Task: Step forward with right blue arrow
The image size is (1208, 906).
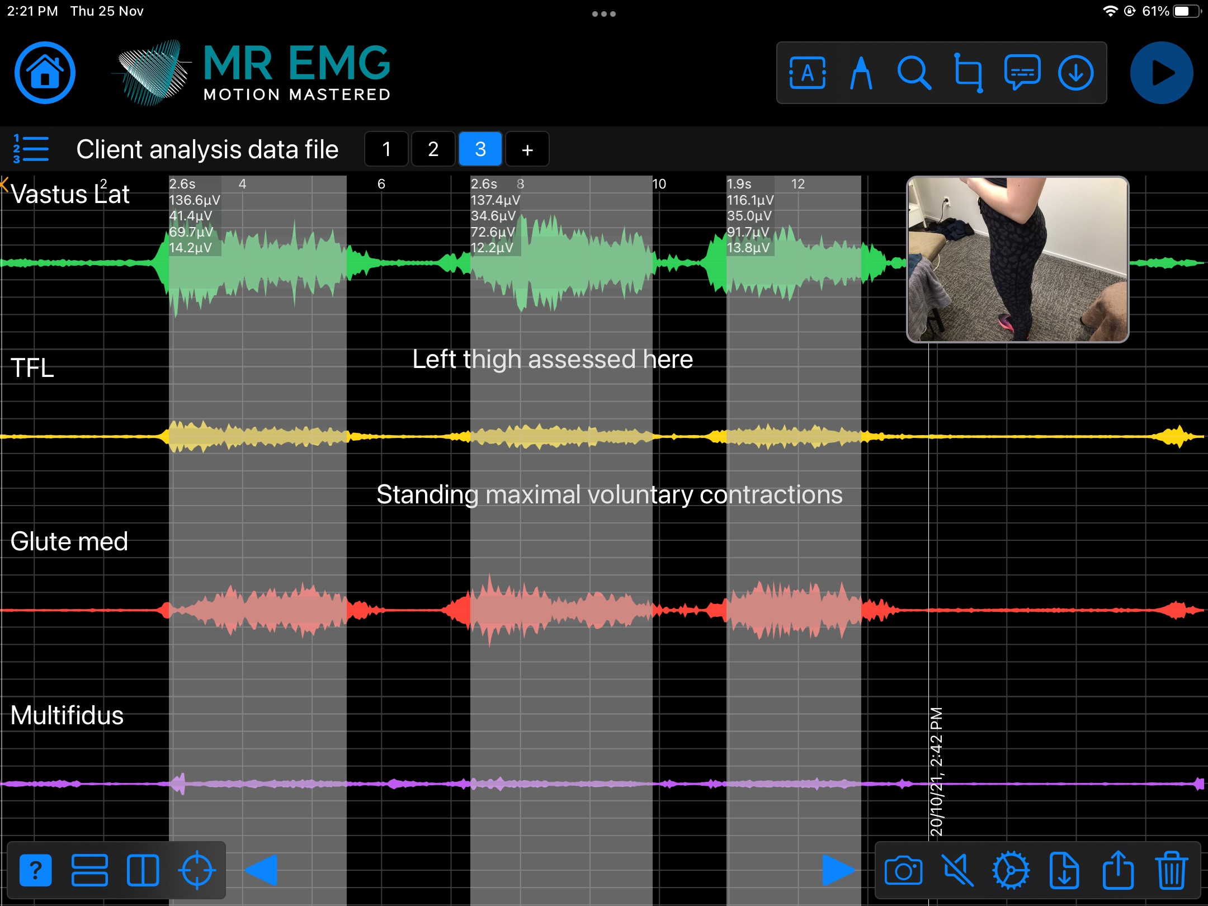Action: coord(838,870)
